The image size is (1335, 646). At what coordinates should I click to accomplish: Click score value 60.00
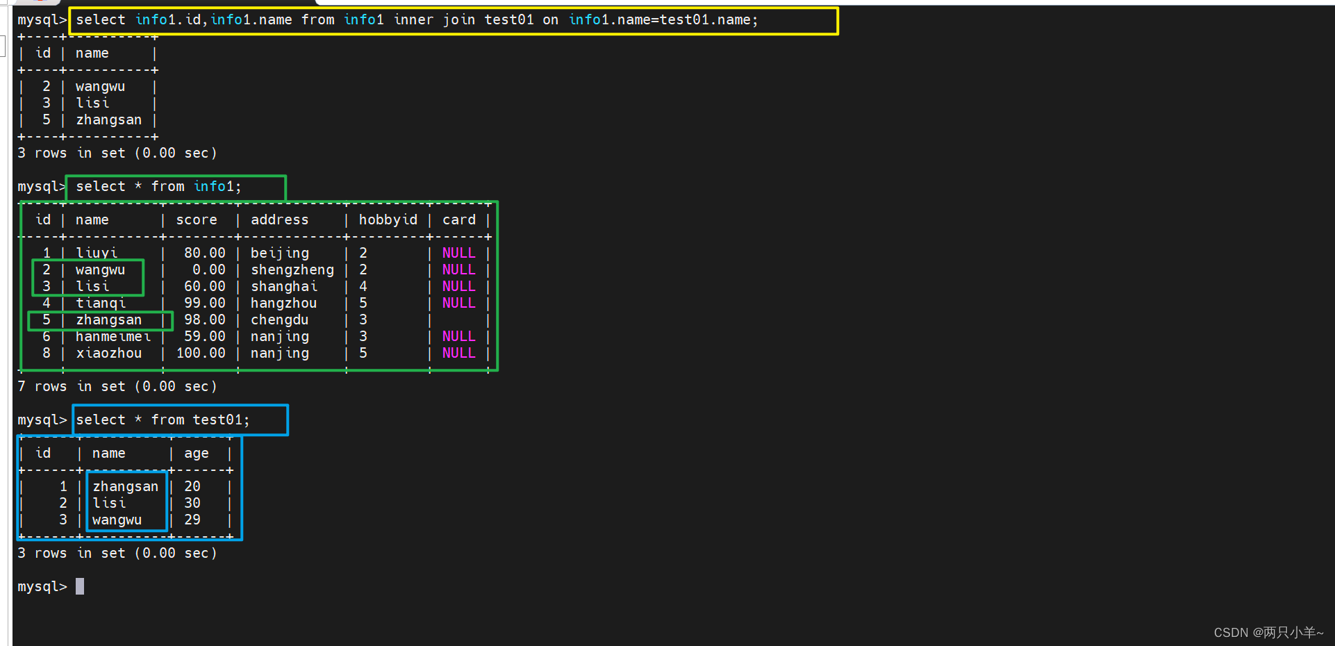(x=205, y=287)
